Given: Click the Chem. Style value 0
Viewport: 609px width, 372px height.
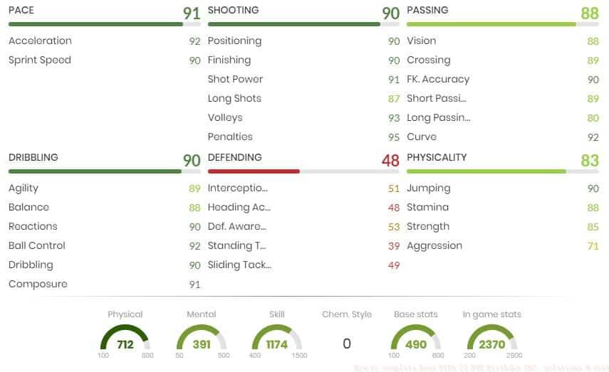Looking at the screenshot, I should point(347,344).
